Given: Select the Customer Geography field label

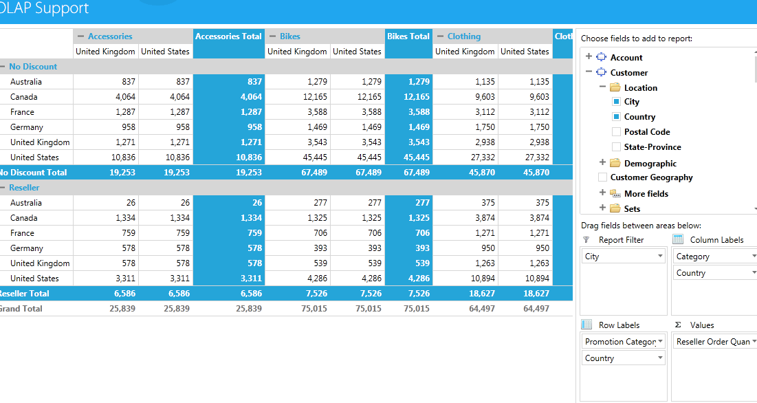Looking at the screenshot, I should pyautogui.click(x=651, y=177).
